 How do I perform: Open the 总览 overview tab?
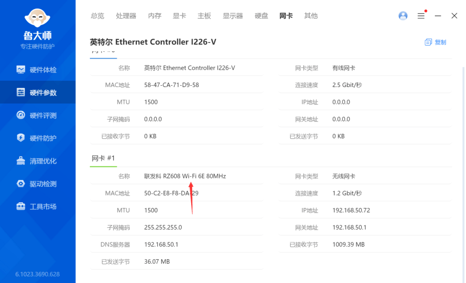(x=97, y=15)
